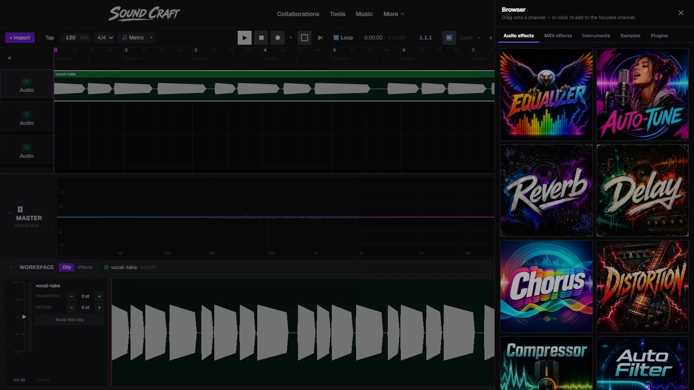The width and height of the screenshot is (694, 390).
Task: Increase Detune with plus button
Action: tap(99, 308)
